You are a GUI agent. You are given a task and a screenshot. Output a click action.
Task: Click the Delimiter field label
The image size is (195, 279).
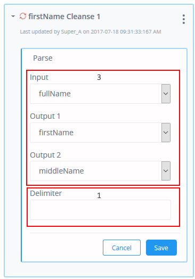(46, 193)
